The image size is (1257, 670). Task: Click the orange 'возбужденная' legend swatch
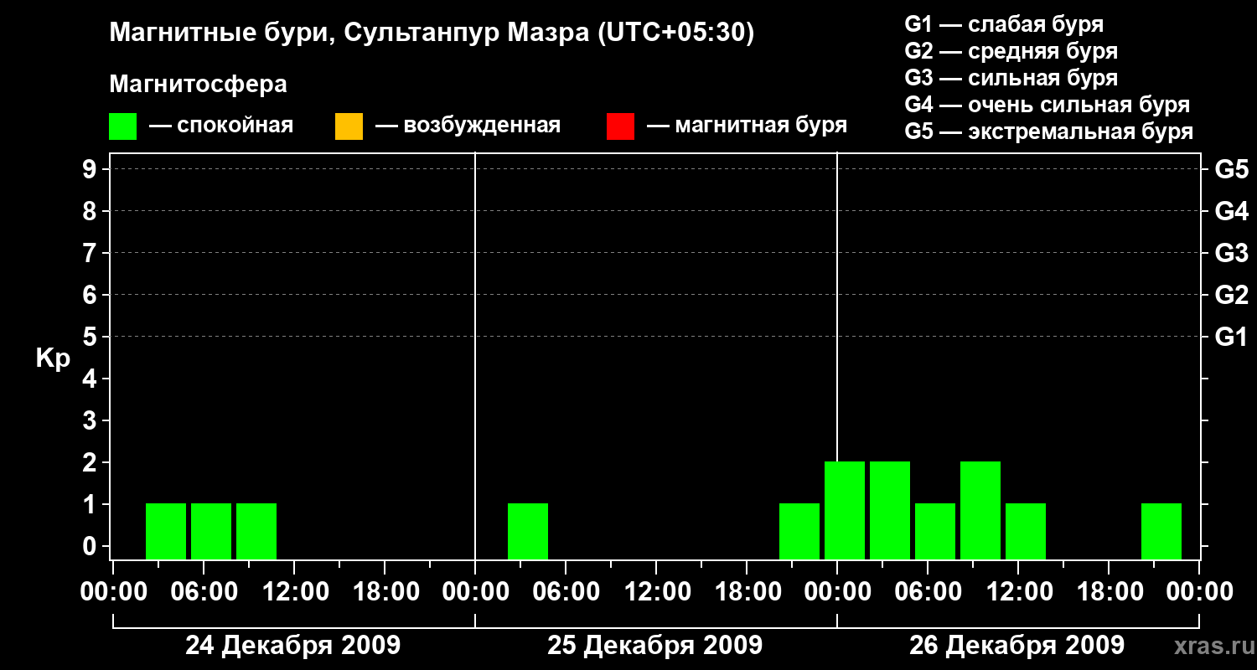click(349, 126)
